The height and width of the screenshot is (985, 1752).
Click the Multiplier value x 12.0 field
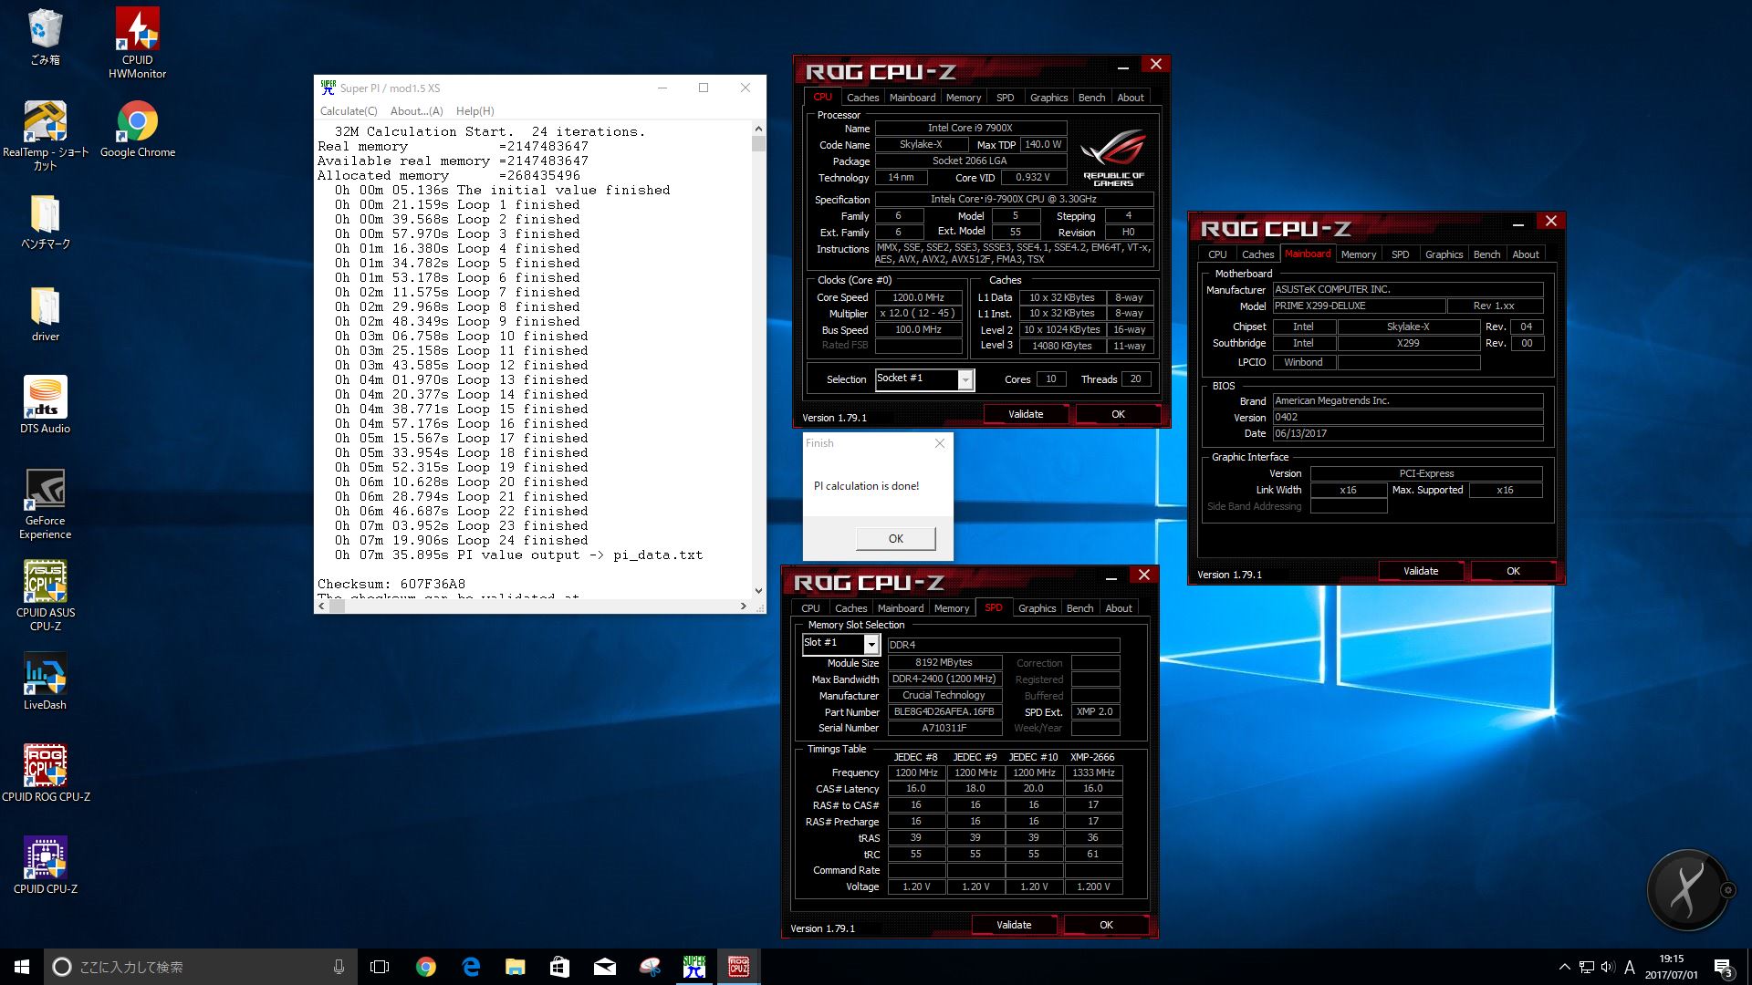[918, 314]
